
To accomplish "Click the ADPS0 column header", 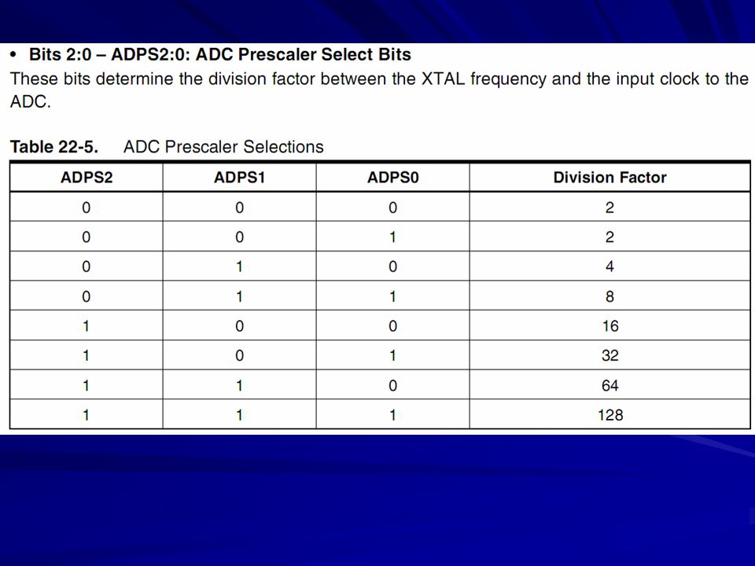I will pos(393,178).
